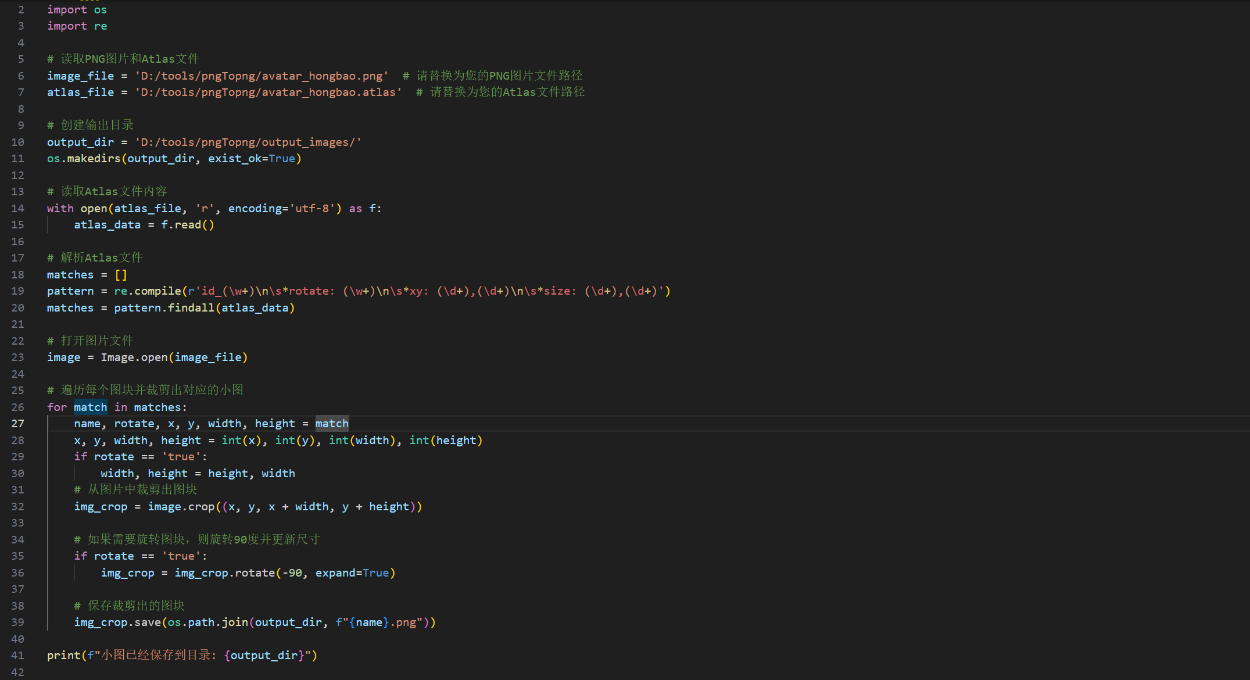
Task: Place cursor on 'import re' statement
Action: (77, 26)
